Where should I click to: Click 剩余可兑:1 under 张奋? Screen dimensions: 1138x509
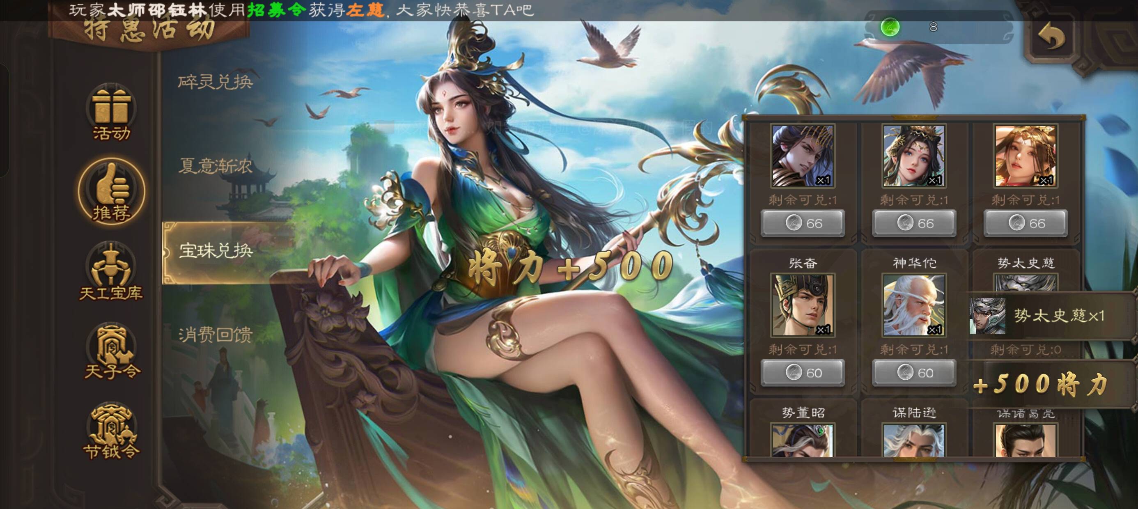click(x=803, y=350)
